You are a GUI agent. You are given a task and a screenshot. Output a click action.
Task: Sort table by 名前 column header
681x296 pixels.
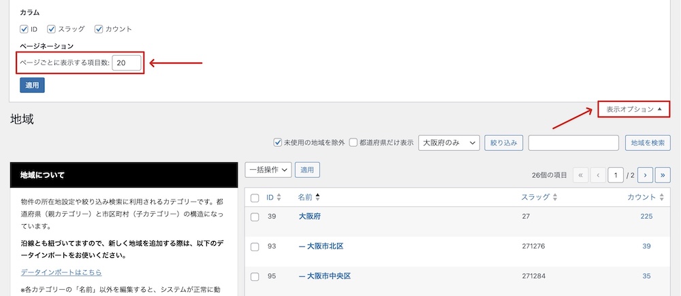click(x=308, y=198)
